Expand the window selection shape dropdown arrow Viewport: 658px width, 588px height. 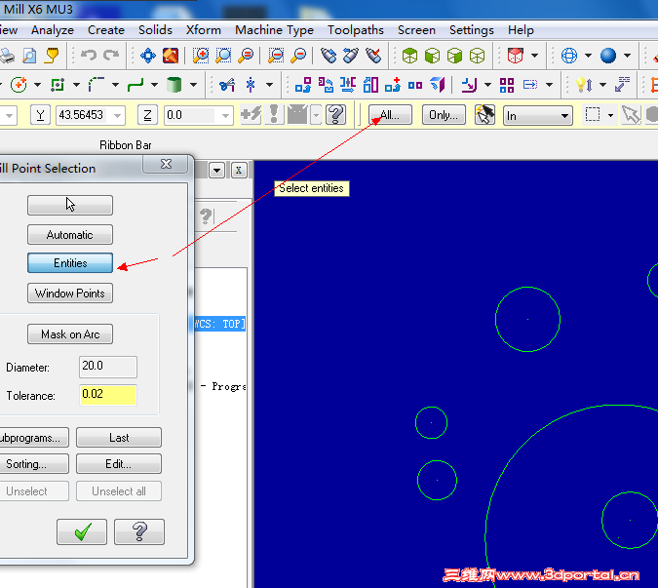pyautogui.click(x=610, y=115)
